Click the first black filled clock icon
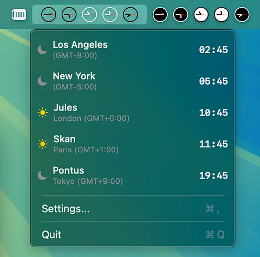The width and height of the screenshot is (260, 257). [160, 15]
